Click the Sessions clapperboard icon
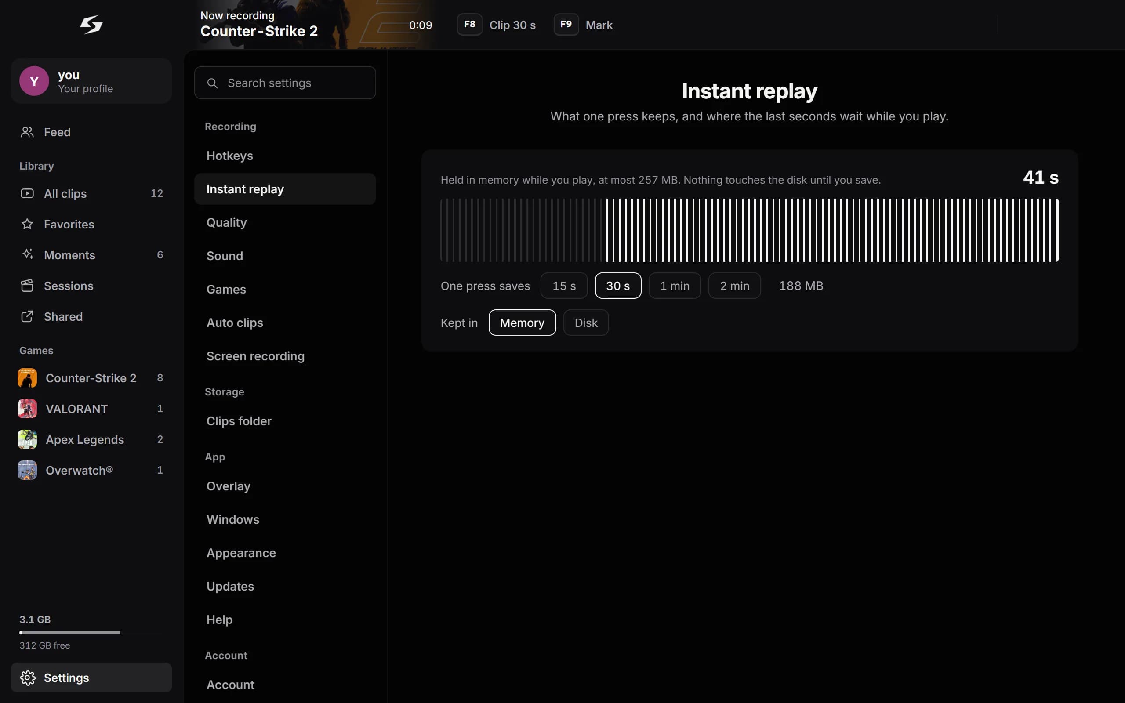The width and height of the screenshot is (1125, 703). coord(27,286)
